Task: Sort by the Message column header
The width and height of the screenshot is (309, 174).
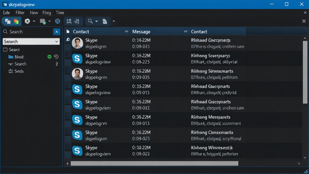Action: click(141, 31)
